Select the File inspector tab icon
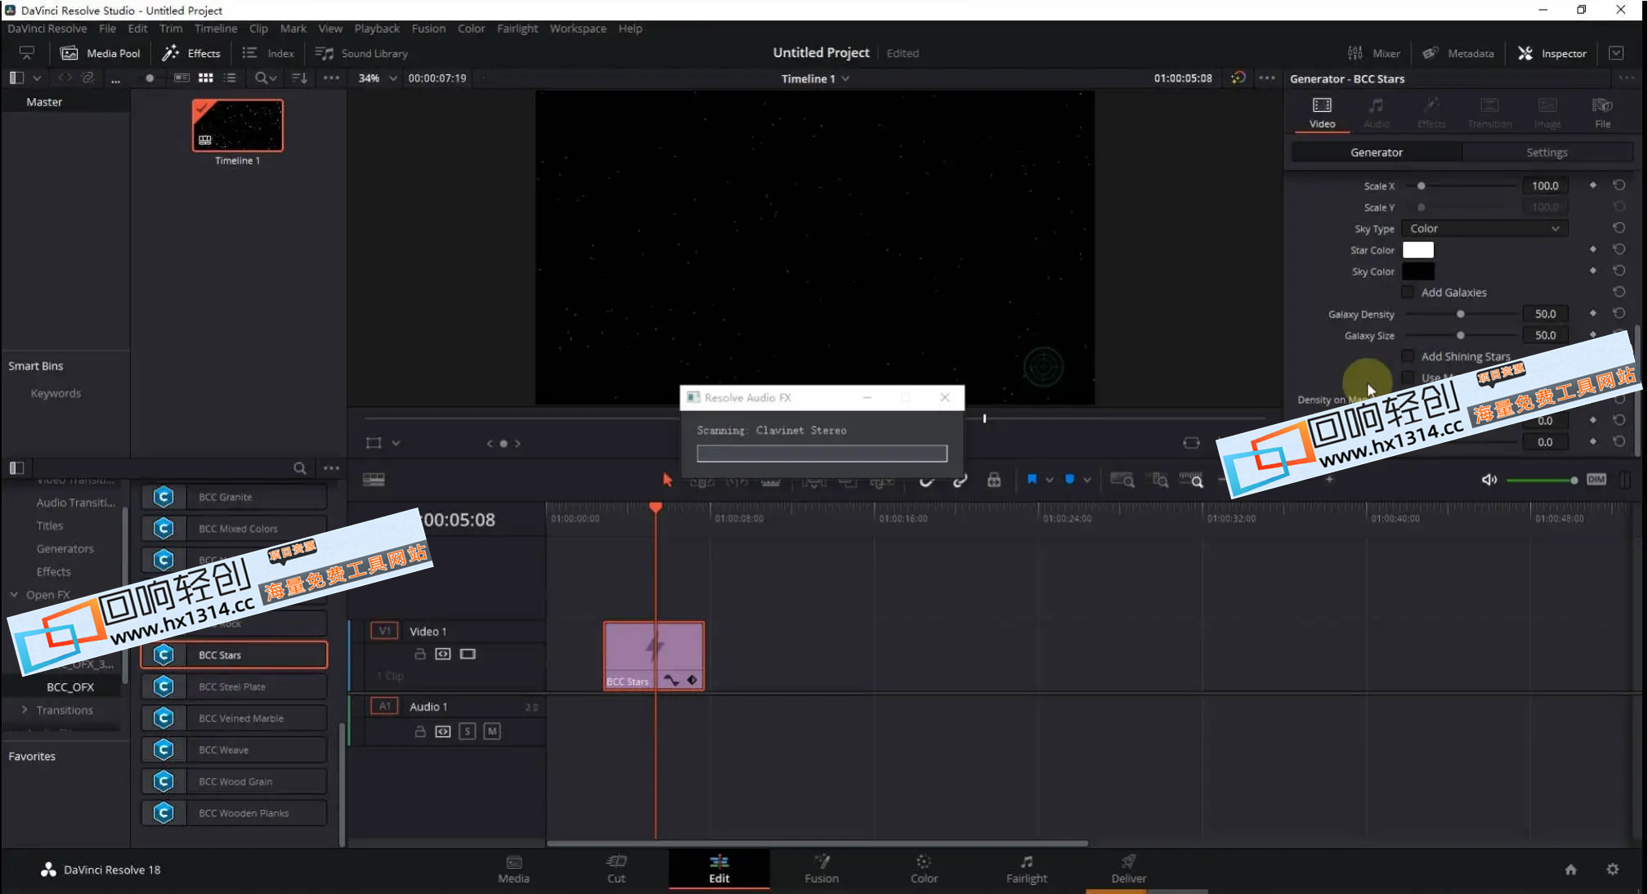Screen dimensions: 1648x894 point(1602,113)
